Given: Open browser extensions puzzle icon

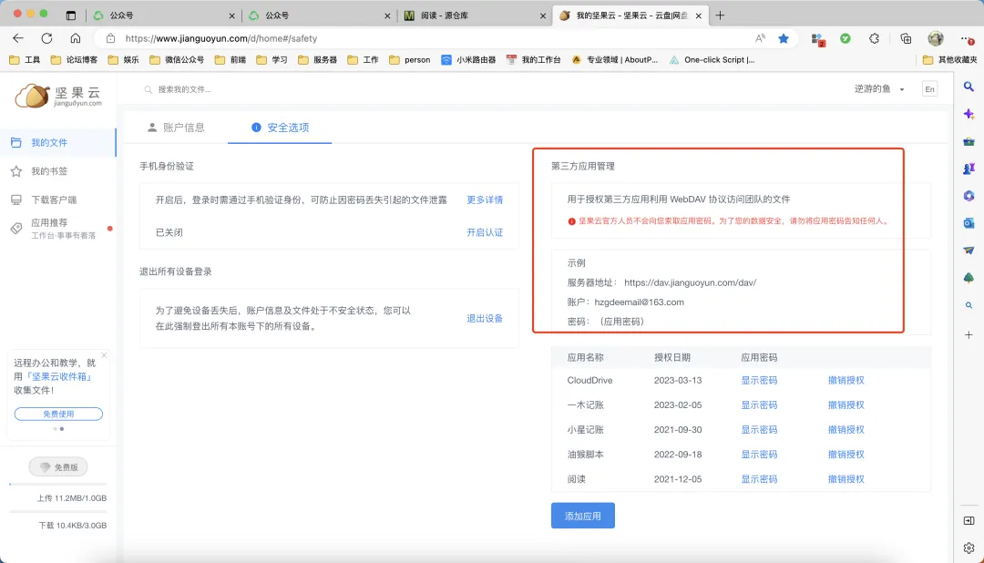Looking at the screenshot, I should (x=874, y=38).
